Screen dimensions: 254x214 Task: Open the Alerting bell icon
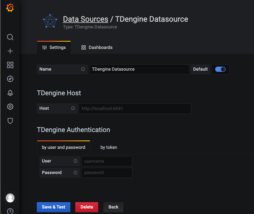(10, 93)
